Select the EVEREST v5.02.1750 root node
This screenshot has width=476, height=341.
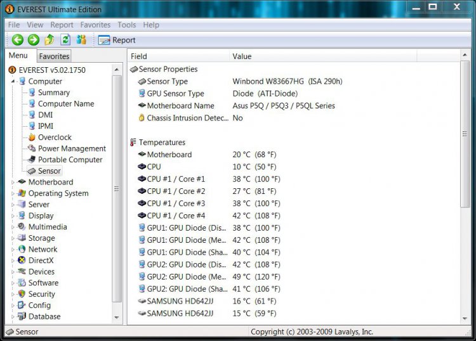[x=47, y=70]
